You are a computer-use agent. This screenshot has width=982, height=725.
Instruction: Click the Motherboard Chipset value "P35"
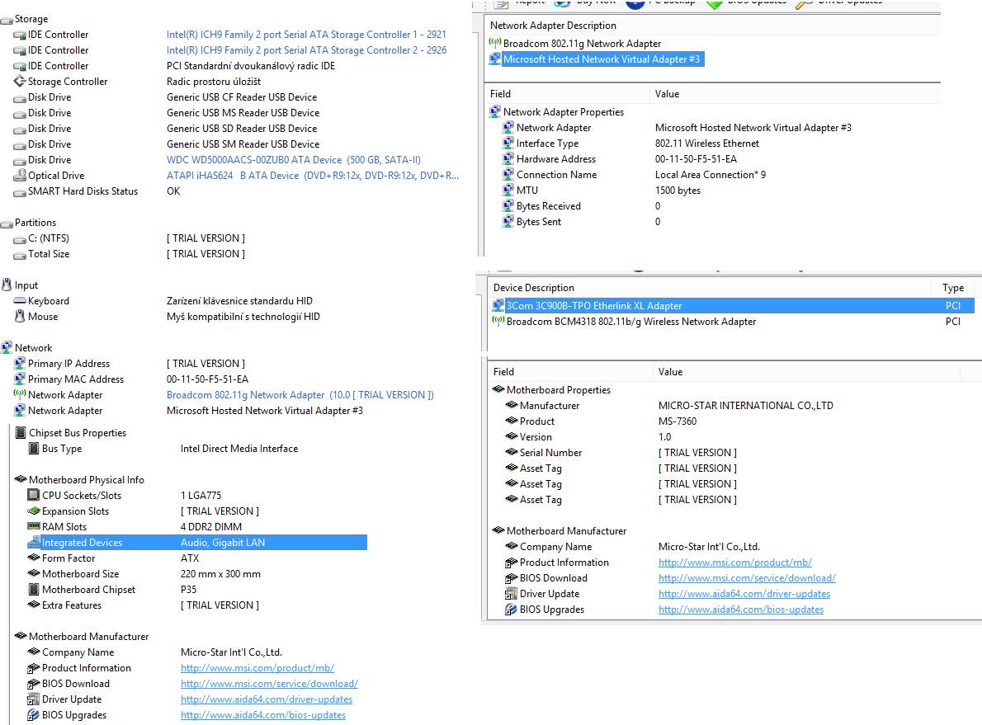point(188,589)
